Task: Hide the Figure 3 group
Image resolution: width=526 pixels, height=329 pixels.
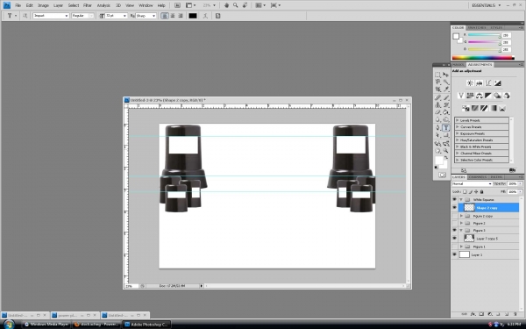Action: click(x=454, y=230)
